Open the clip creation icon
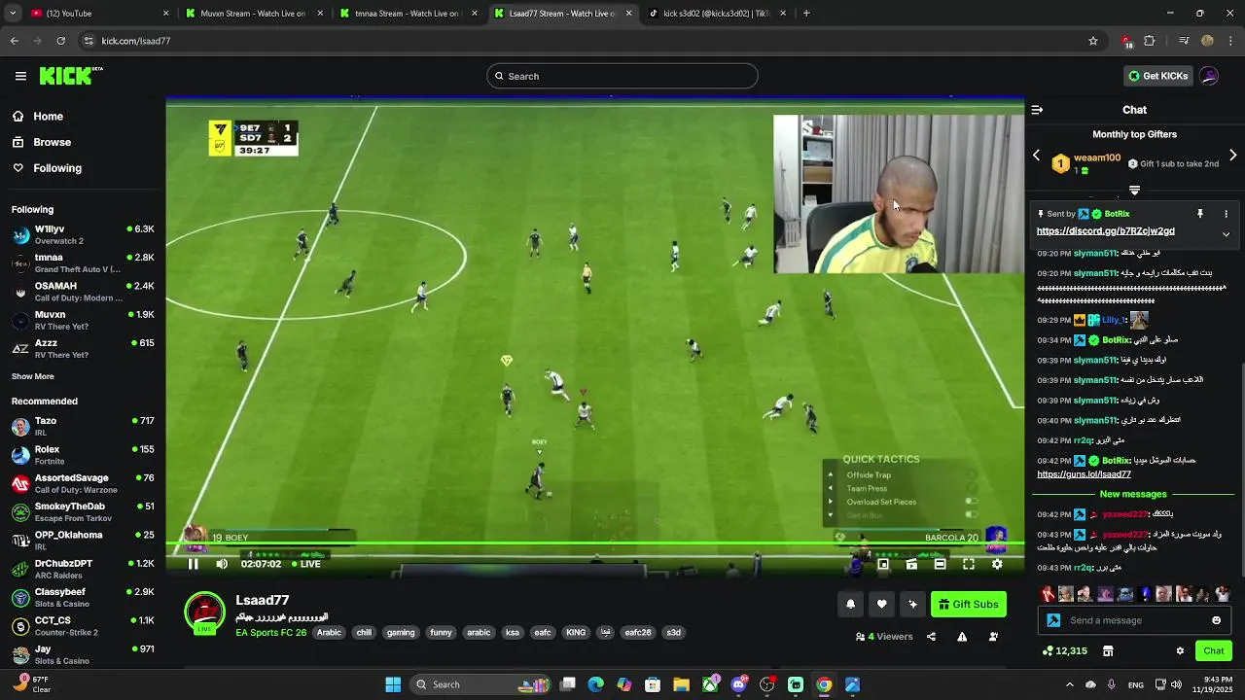 (x=911, y=564)
